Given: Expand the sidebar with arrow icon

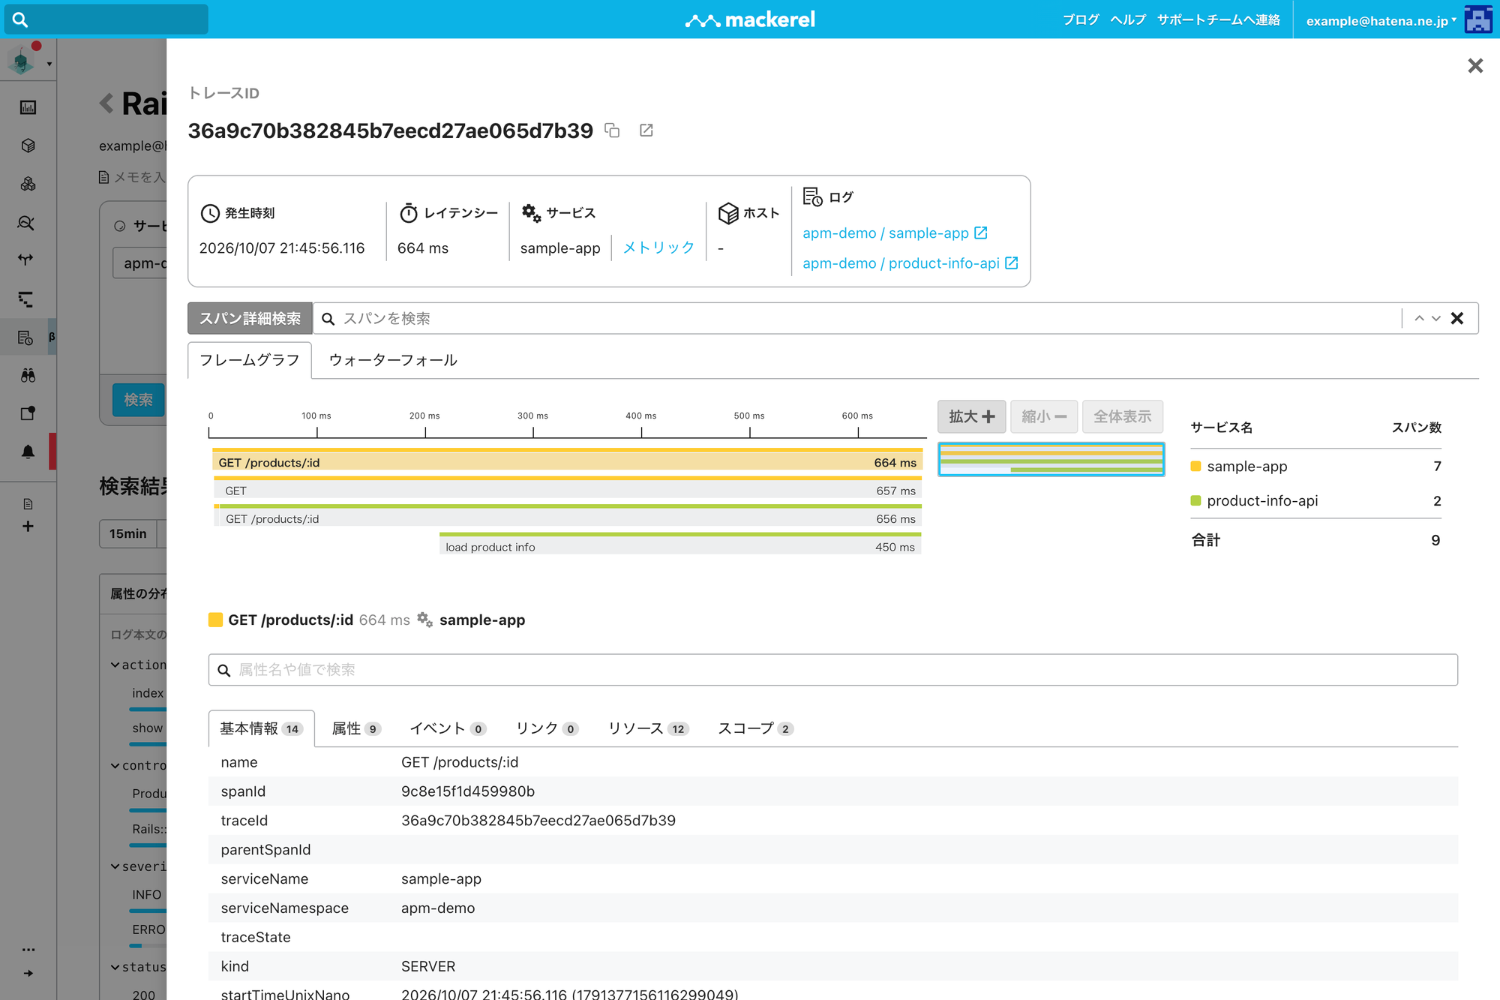Looking at the screenshot, I should coord(28,973).
